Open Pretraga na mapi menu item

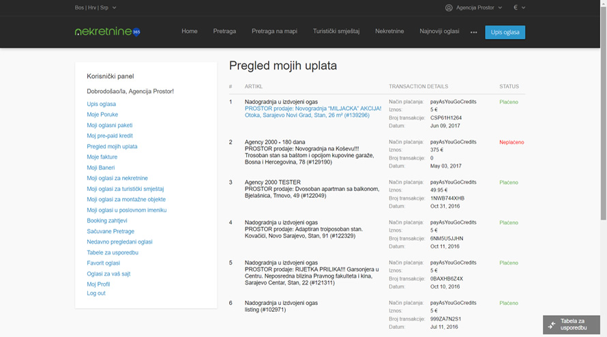[274, 31]
